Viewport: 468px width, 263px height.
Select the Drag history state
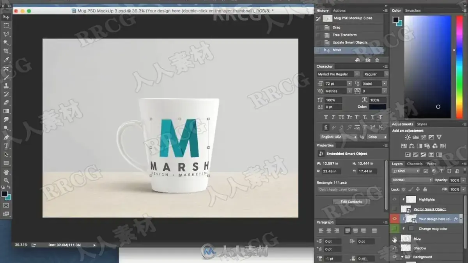click(x=349, y=28)
